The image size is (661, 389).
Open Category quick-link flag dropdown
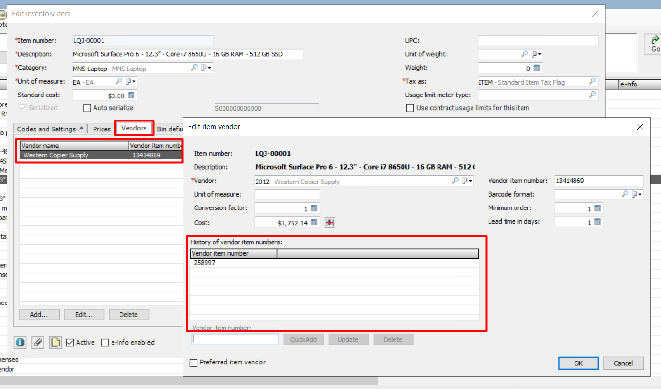coord(206,68)
